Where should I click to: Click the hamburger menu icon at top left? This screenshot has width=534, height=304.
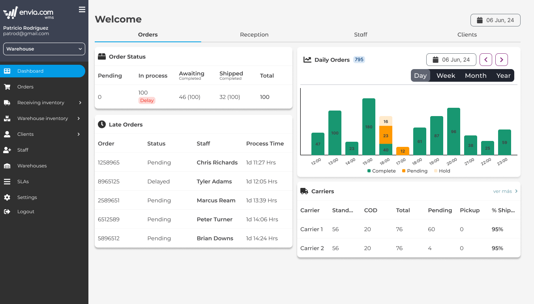click(x=82, y=9)
